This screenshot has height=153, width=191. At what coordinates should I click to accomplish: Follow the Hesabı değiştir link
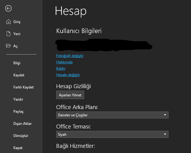point(68,75)
